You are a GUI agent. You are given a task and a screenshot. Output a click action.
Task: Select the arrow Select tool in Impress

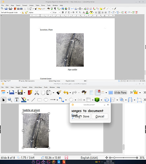4,100
